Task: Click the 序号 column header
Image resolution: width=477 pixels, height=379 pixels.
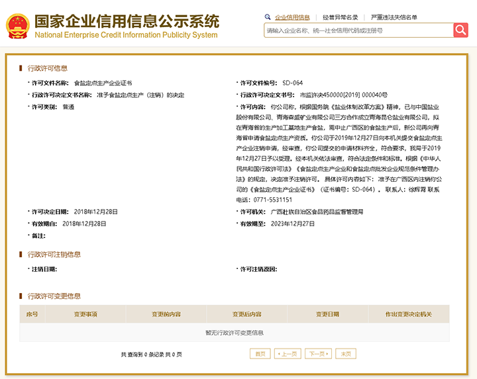Action: tap(32, 314)
